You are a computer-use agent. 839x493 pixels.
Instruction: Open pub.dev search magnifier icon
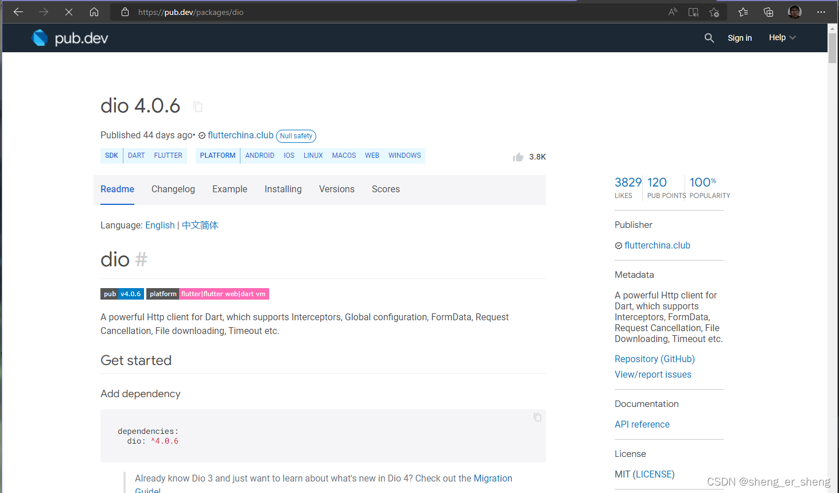click(709, 38)
